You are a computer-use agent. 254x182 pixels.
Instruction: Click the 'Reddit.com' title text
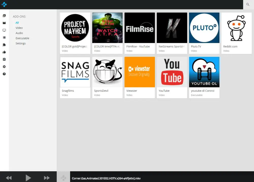pyautogui.click(x=230, y=46)
